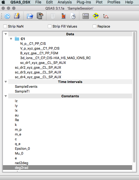
Task: Select V_p_xyz_gse__C1_PP_CIS data item
Action: point(40,49)
